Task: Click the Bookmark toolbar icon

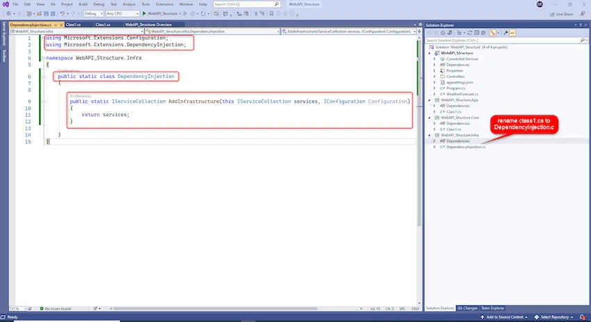Action: [271, 14]
